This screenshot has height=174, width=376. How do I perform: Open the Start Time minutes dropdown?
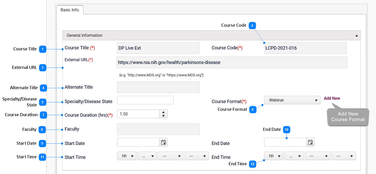(147, 156)
